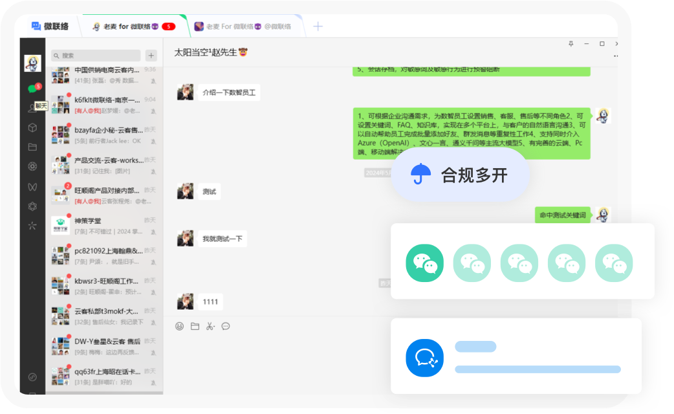Switch to the 老麦 for 微联络 tab
Screen dimensions: 674x414
click(134, 27)
